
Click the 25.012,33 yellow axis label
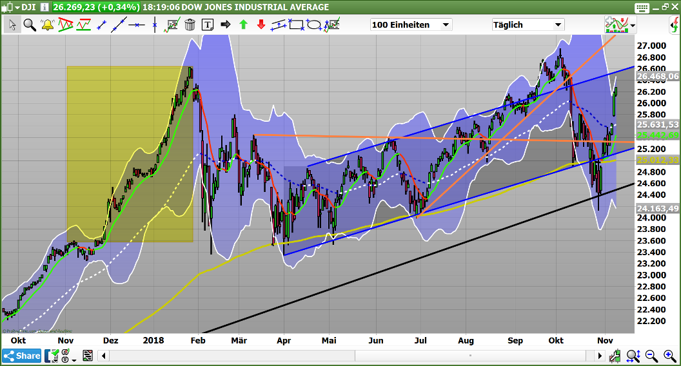click(658, 160)
